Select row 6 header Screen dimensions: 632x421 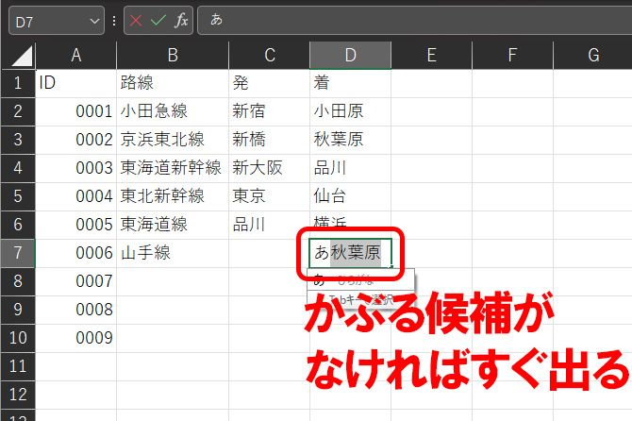coord(18,225)
